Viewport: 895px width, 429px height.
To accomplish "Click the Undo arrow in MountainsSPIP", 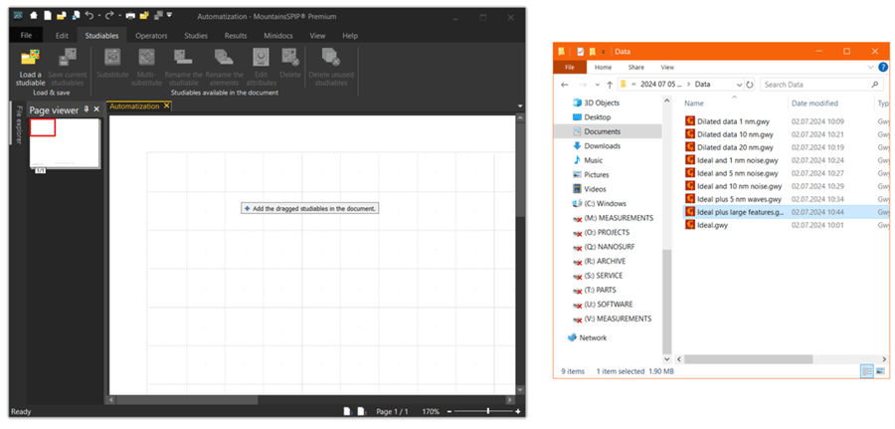I will pyautogui.click(x=89, y=16).
